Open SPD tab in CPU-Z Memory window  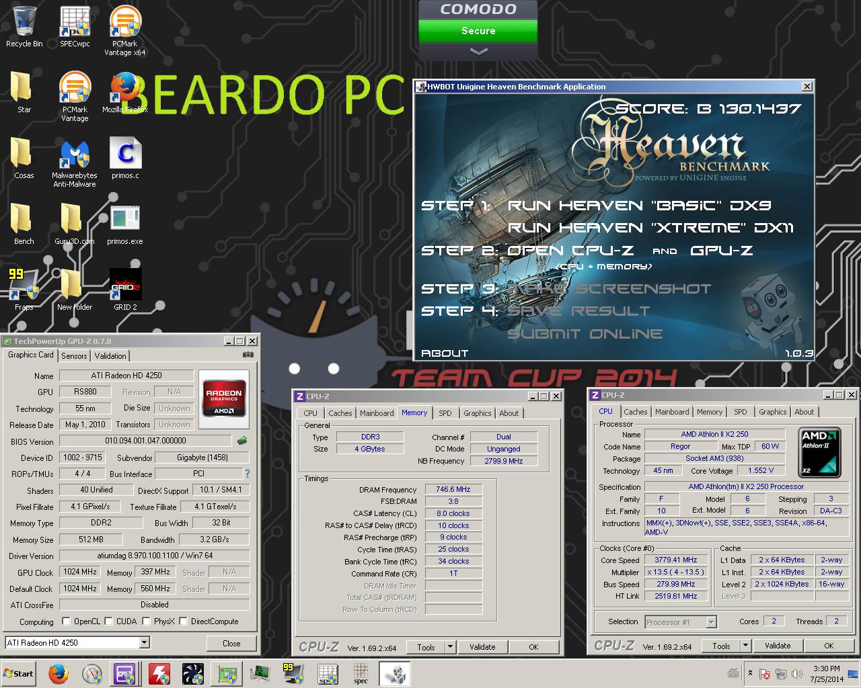point(445,413)
